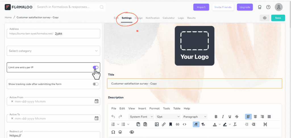Switch to the Design tab

click(139, 18)
